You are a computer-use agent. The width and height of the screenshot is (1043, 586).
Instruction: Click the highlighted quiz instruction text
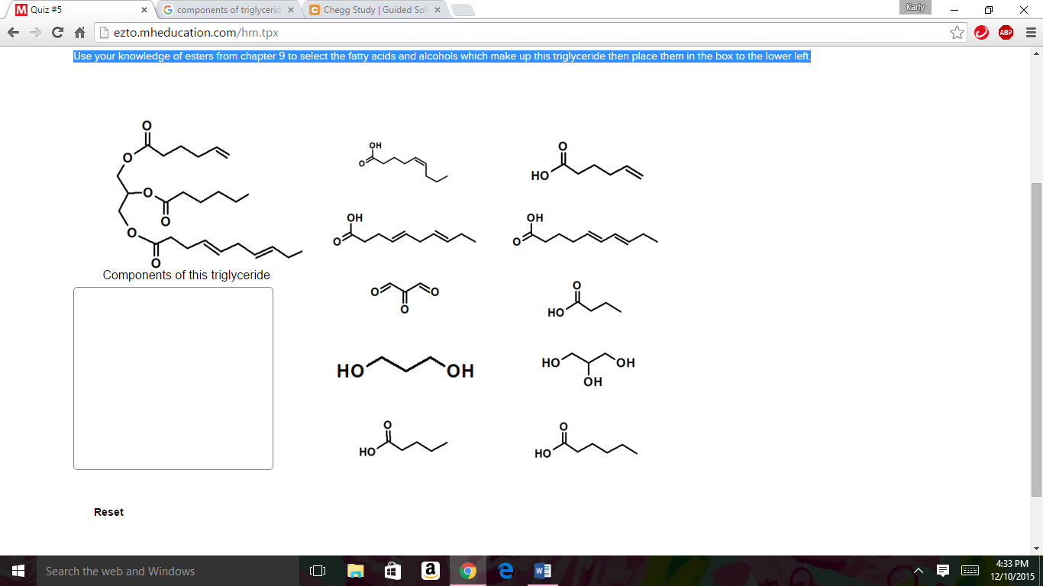pos(441,56)
